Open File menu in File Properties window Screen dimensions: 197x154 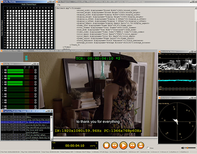pos(59,5)
